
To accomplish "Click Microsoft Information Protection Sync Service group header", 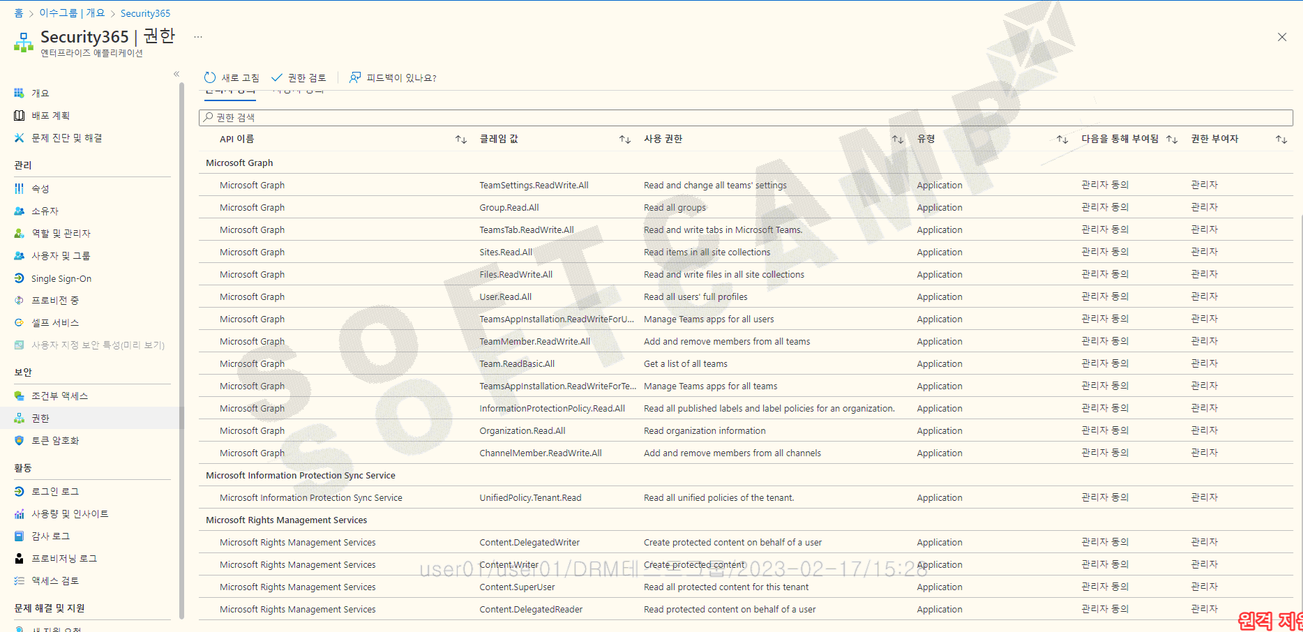I will [301, 475].
